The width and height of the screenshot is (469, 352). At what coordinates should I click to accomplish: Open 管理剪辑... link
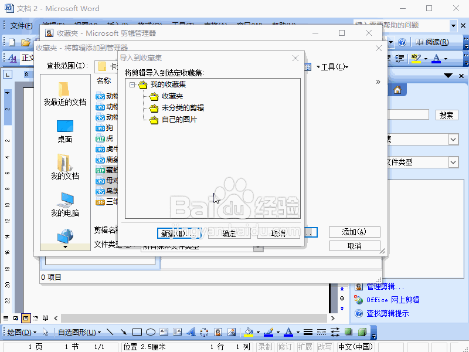pyautogui.click(x=385, y=286)
